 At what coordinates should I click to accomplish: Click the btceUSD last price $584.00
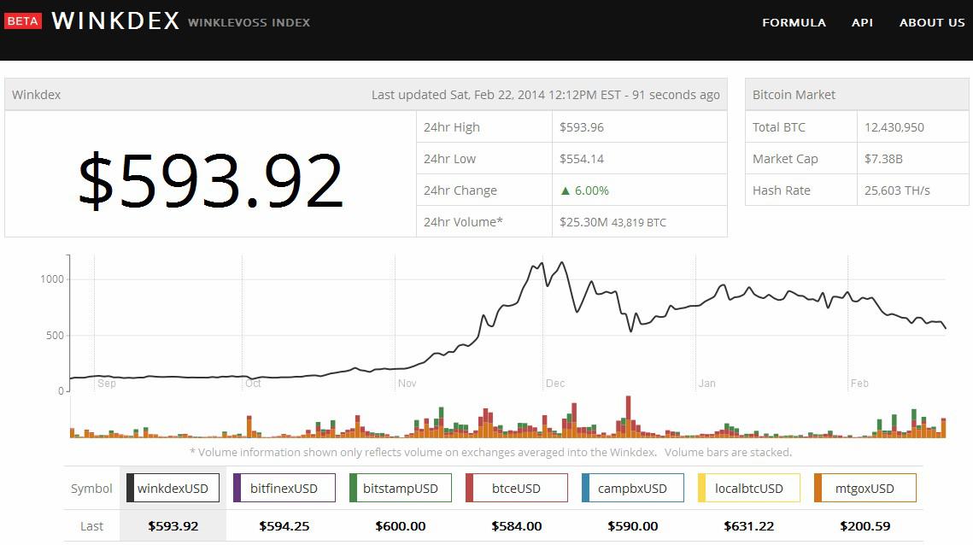[516, 526]
